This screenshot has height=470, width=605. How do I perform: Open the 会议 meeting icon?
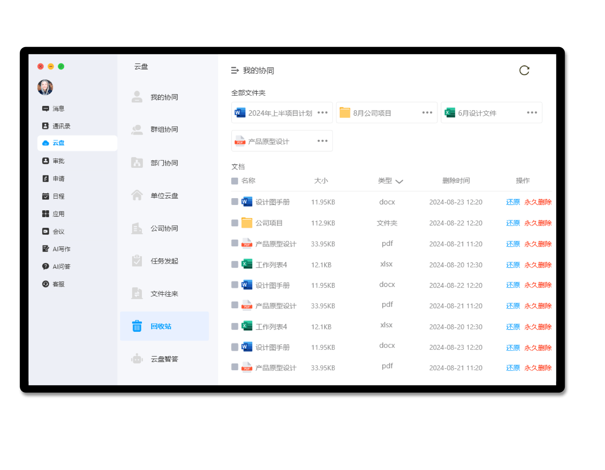[46, 231]
